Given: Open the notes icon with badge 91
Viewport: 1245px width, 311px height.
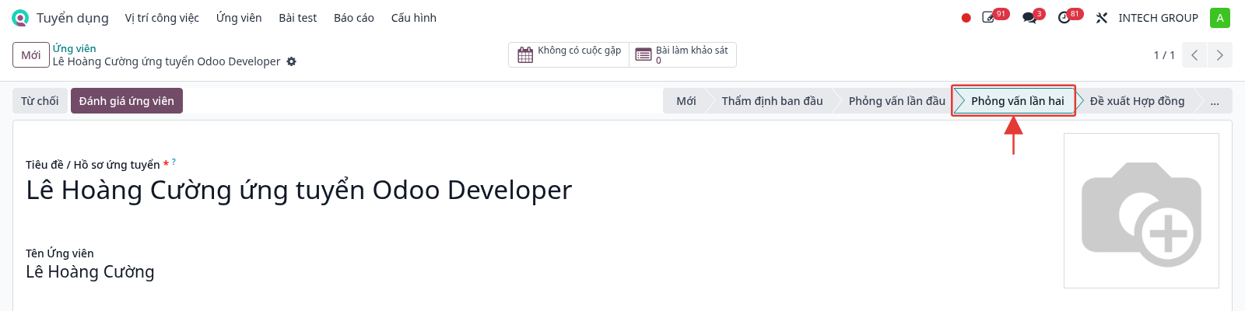Looking at the screenshot, I should pos(989,18).
